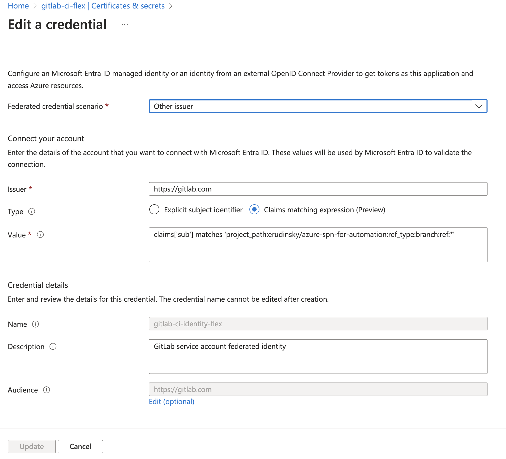The width and height of the screenshot is (506, 459).
Task: Select Explicit subject identifier radio button
Action: [x=154, y=210]
